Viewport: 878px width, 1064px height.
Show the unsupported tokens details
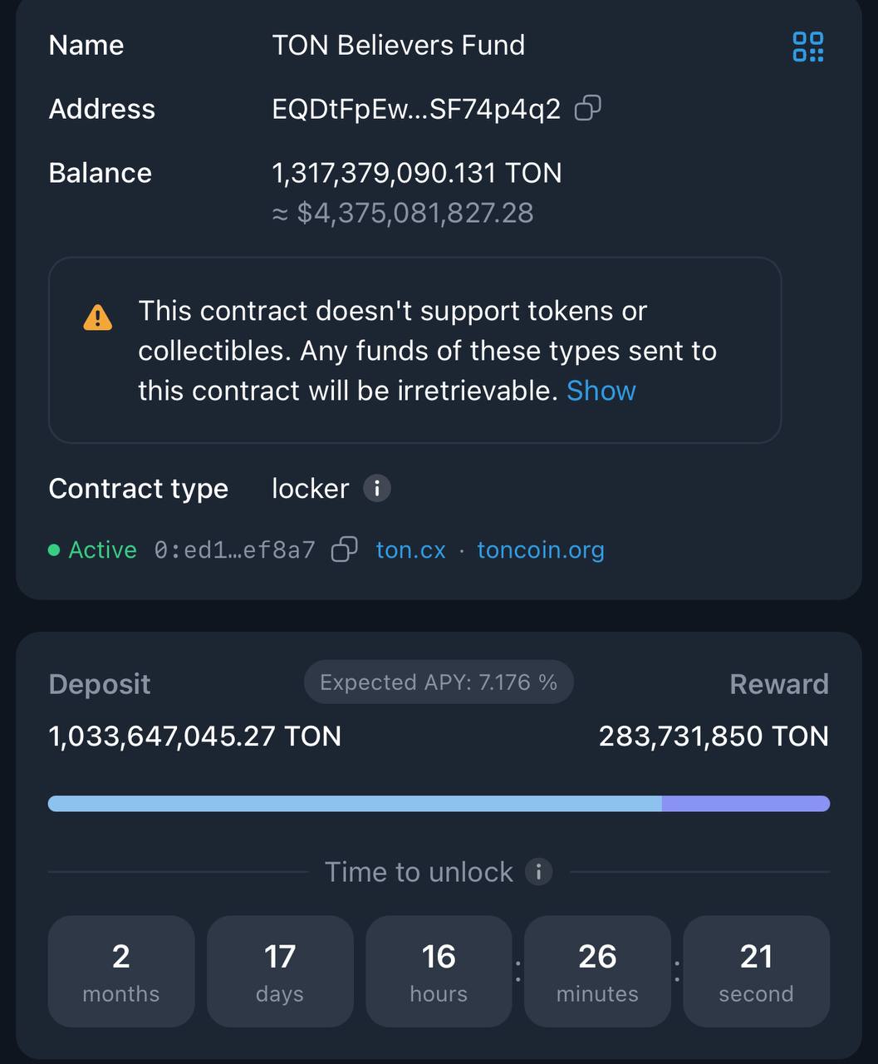click(x=601, y=391)
